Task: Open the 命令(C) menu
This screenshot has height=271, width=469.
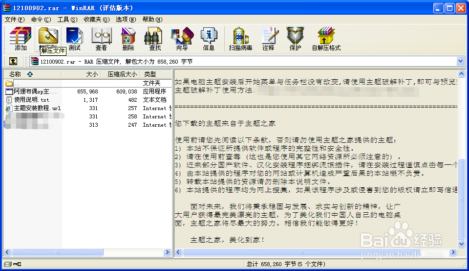Action: click(x=41, y=20)
